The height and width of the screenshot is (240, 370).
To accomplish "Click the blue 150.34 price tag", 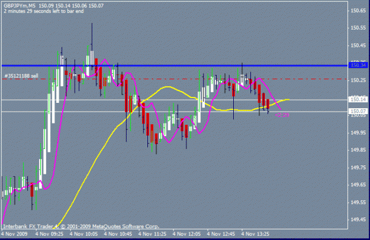I will 358,65.
